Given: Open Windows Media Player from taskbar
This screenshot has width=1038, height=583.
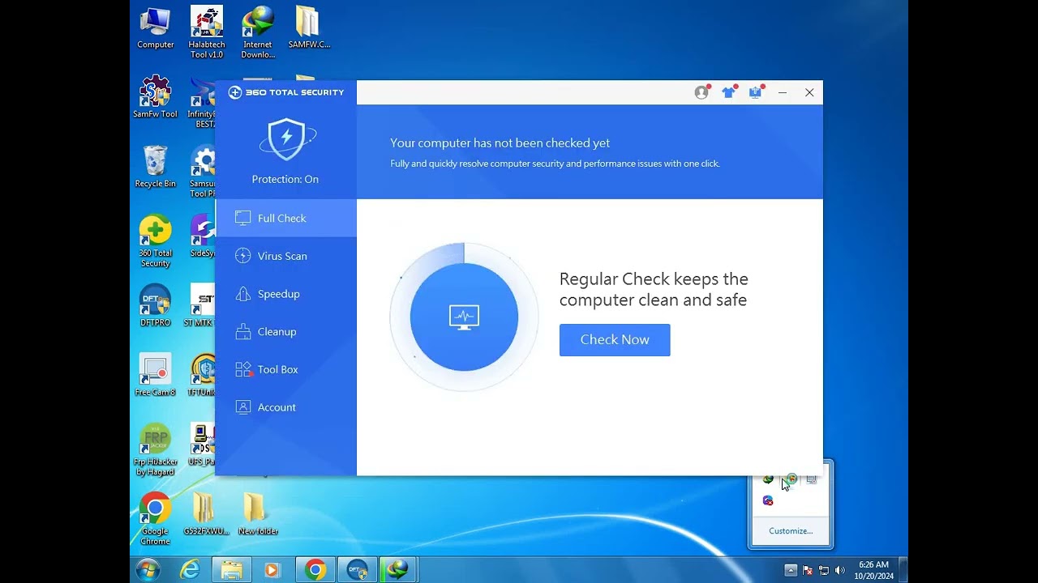Looking at the screenshot, I should coord(272,570).
